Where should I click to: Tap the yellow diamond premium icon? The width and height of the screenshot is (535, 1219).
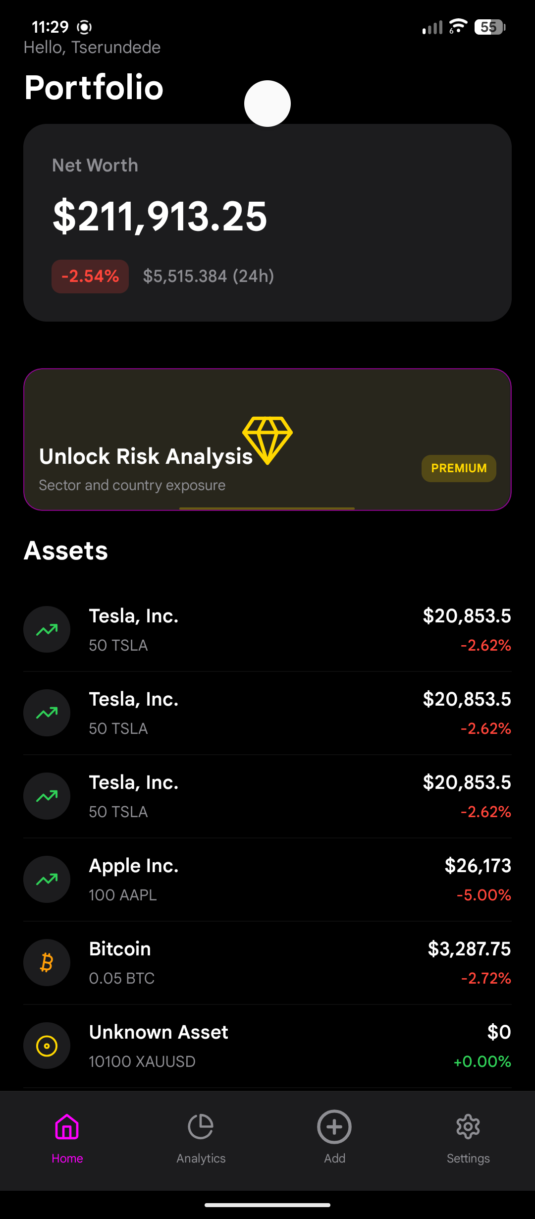(x=267, y=441)
